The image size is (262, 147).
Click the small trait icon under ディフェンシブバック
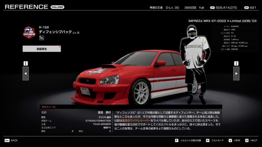tap(41, 38)
